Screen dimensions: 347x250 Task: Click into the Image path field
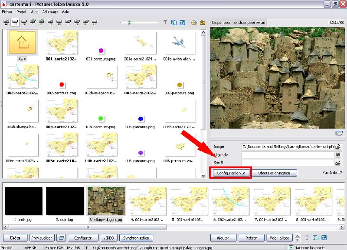click(288, 147)
